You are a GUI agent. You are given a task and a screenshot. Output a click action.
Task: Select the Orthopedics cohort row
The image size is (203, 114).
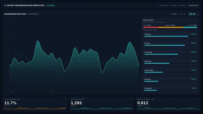click(x=170, y=89)
